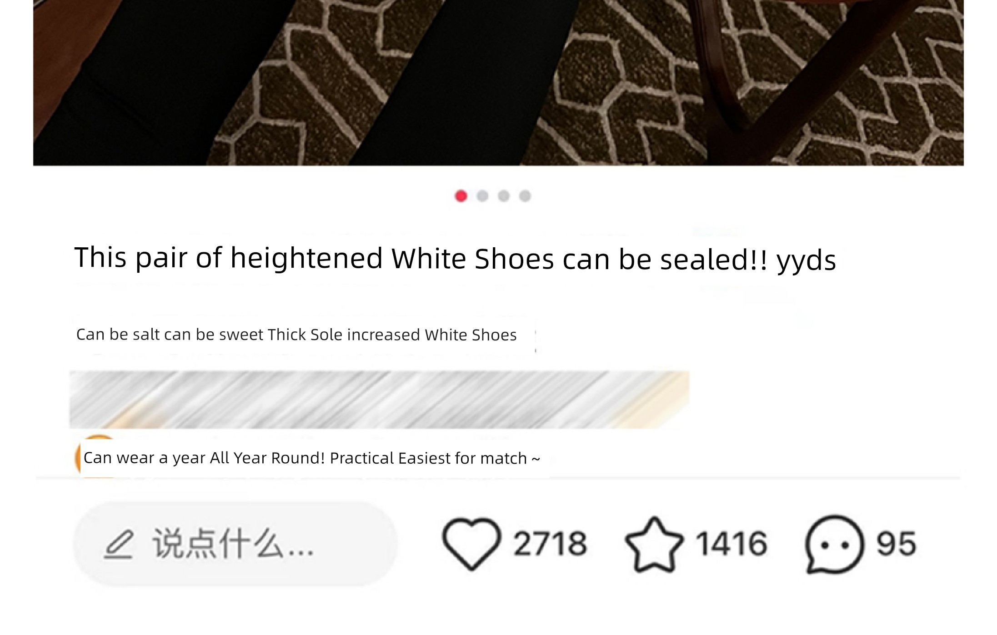Tap the heart like icon
The width and height of the screenshot is (997, 635).
(x=471, y=544)
